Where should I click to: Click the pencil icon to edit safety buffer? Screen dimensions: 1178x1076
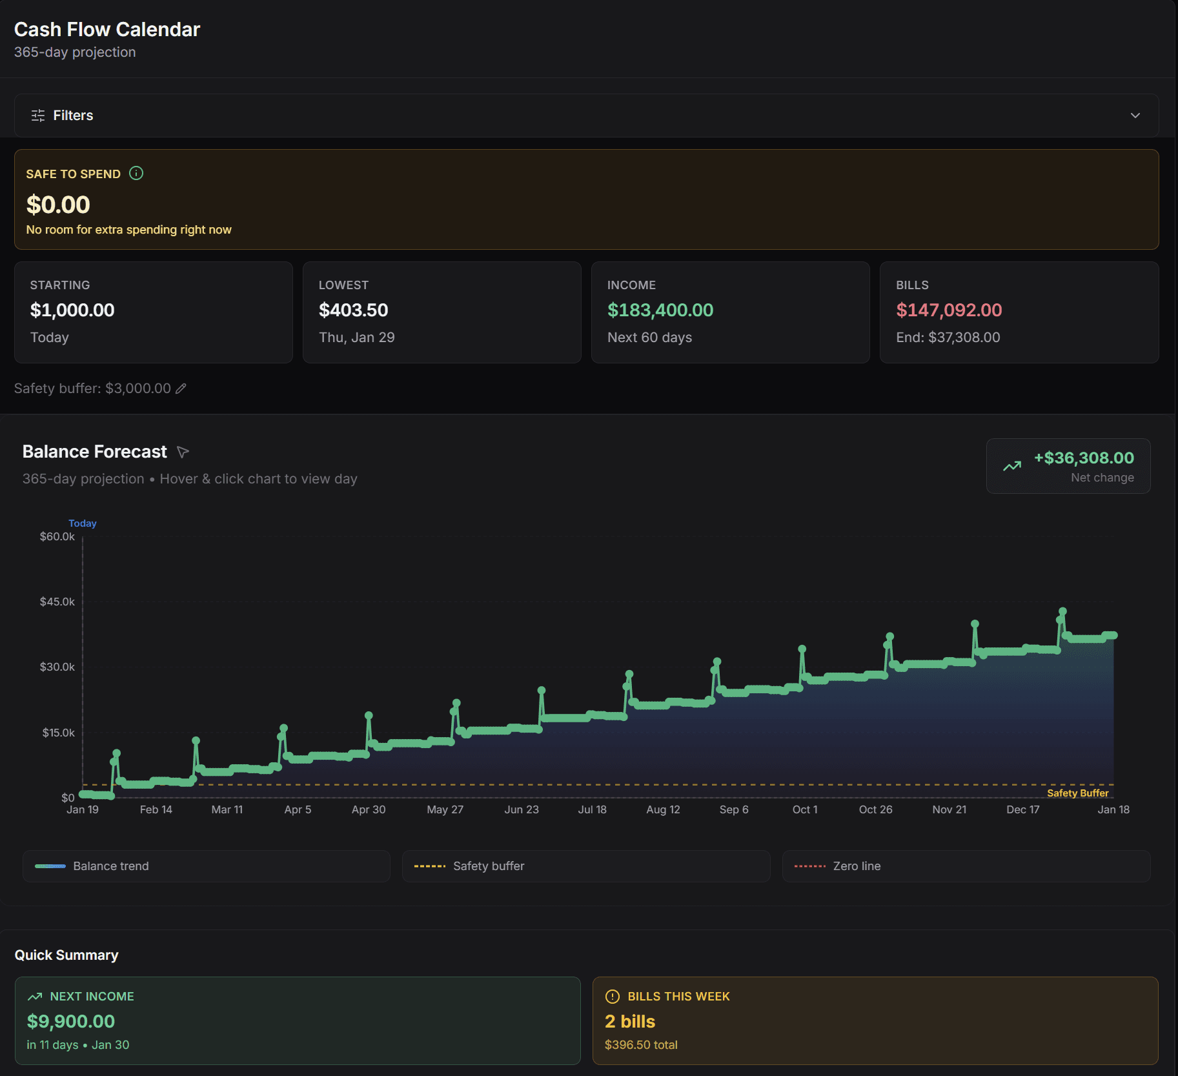(x=181, y=388)
